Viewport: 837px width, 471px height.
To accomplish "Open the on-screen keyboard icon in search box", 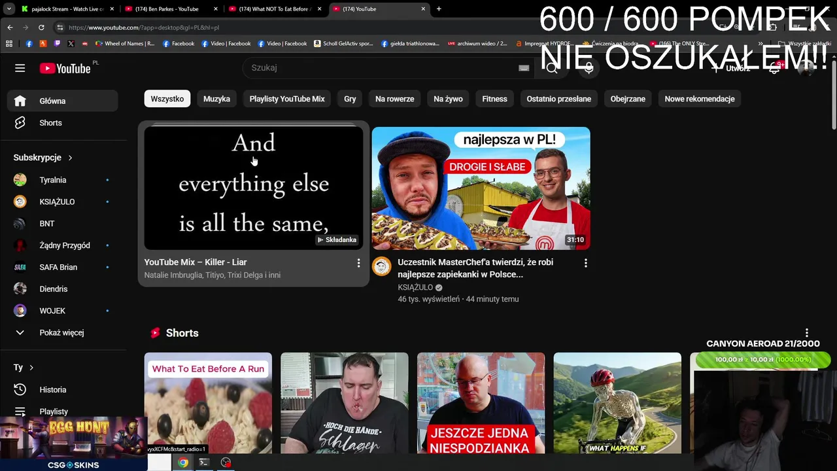I will click(x=524, y=68).
